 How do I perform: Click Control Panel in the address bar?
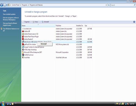click(x=16, y=5)
